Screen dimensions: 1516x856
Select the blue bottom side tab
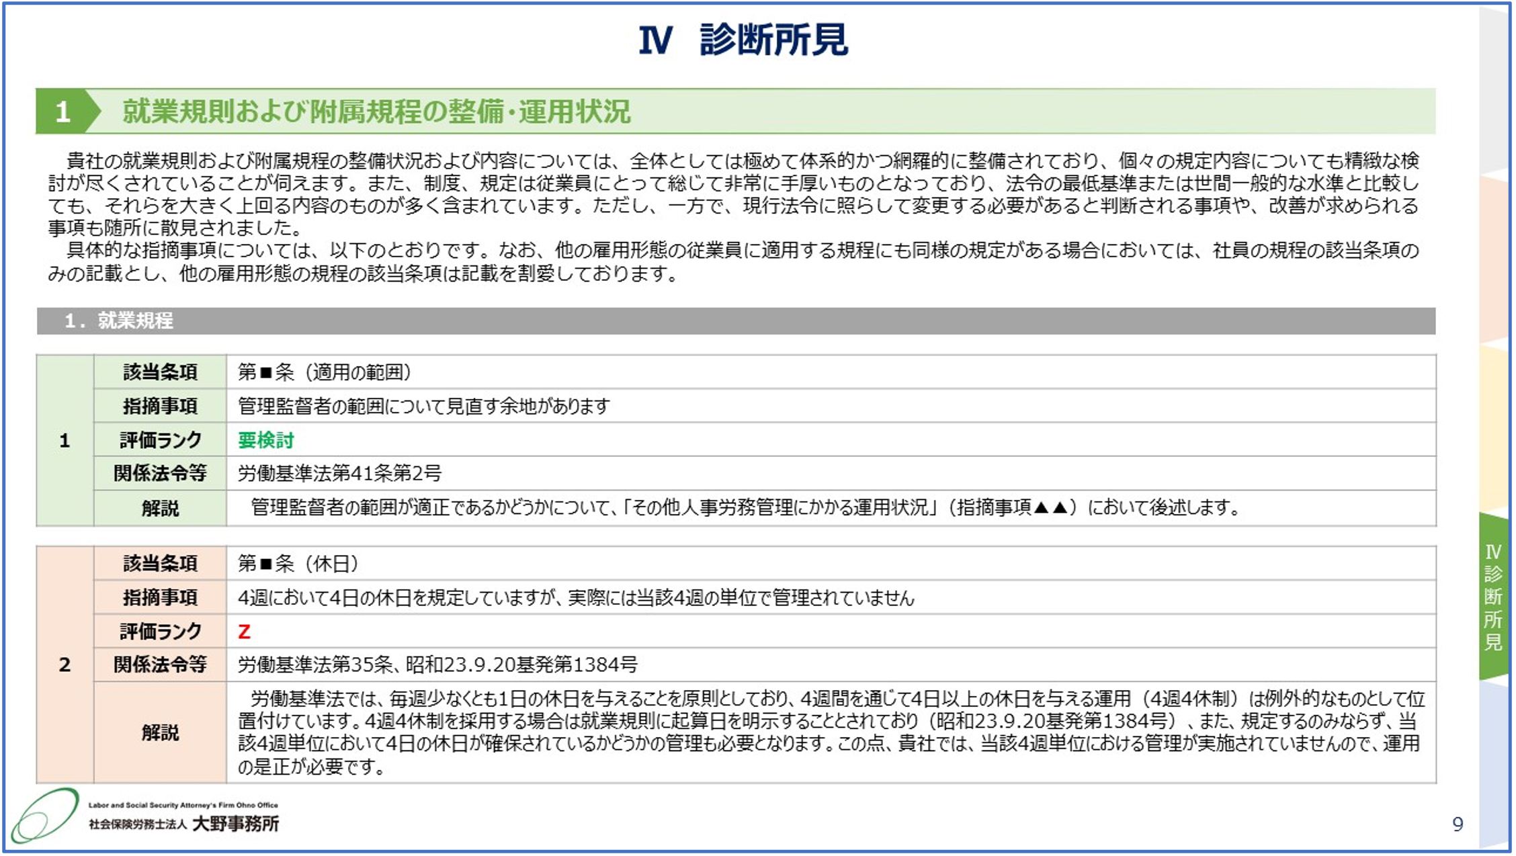1494,763
